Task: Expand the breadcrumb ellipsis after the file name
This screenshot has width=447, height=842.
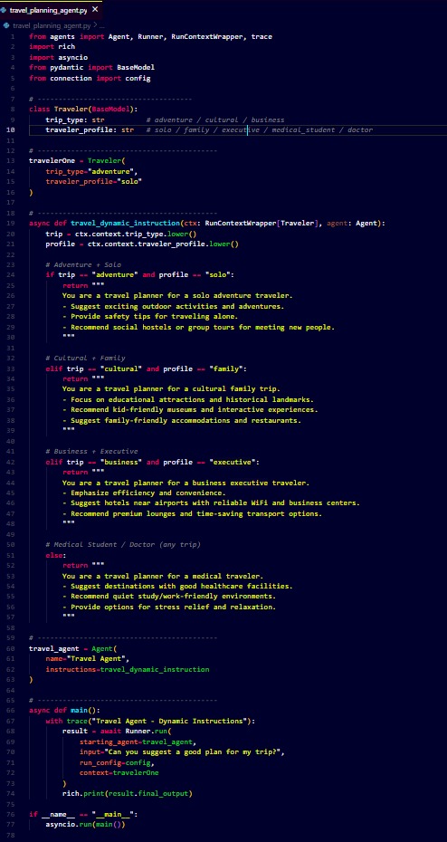Action: click(102, 25)
